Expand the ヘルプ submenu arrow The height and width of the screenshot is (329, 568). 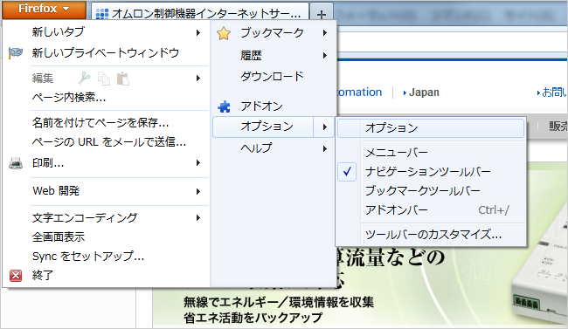pyautogui.click(x=325, y=148)
